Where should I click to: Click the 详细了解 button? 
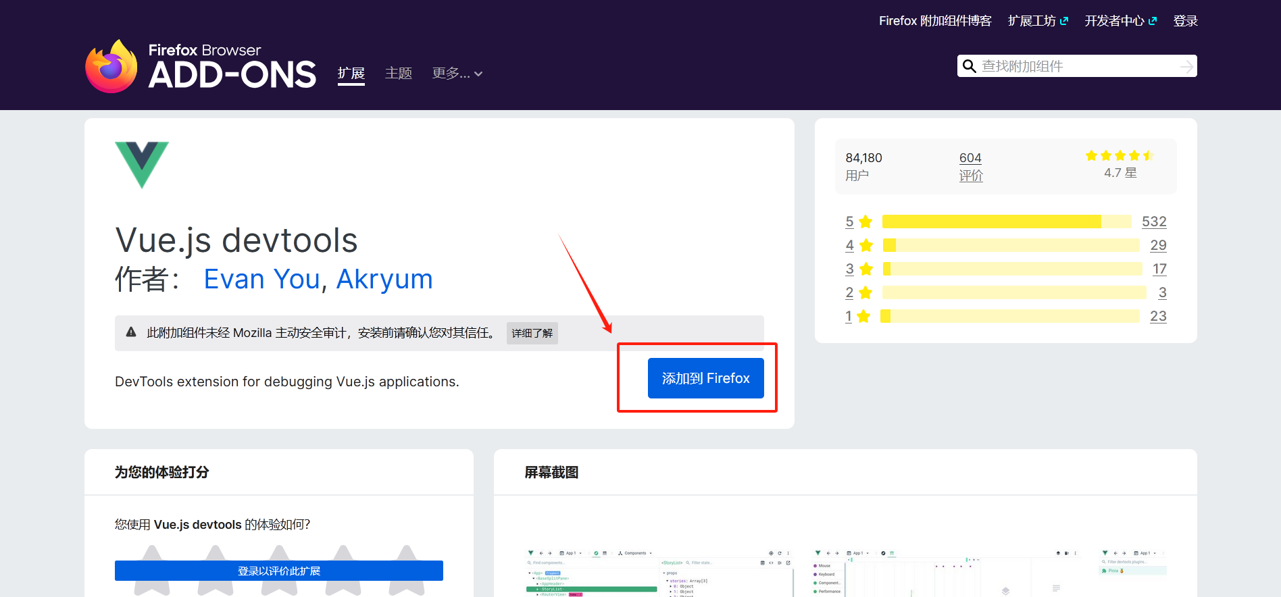pyautogui.click(x=532, y=333)
